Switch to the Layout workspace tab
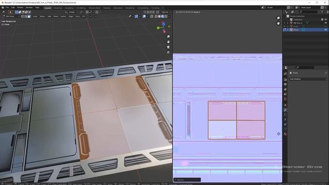This screenshot has height=185, width=329. [48, 8]
